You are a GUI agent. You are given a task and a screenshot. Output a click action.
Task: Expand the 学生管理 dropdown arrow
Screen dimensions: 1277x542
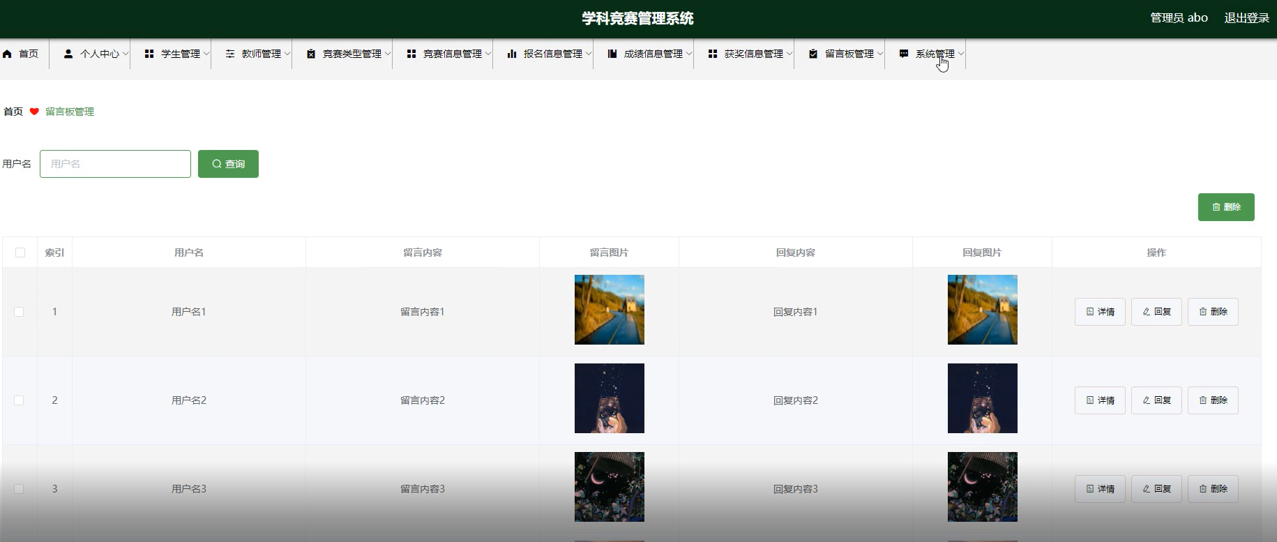coord(206,54)
